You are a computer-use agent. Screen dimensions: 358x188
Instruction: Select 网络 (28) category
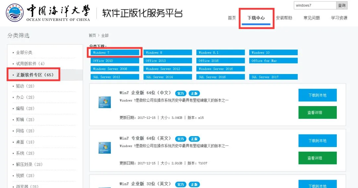coord(25,131)
